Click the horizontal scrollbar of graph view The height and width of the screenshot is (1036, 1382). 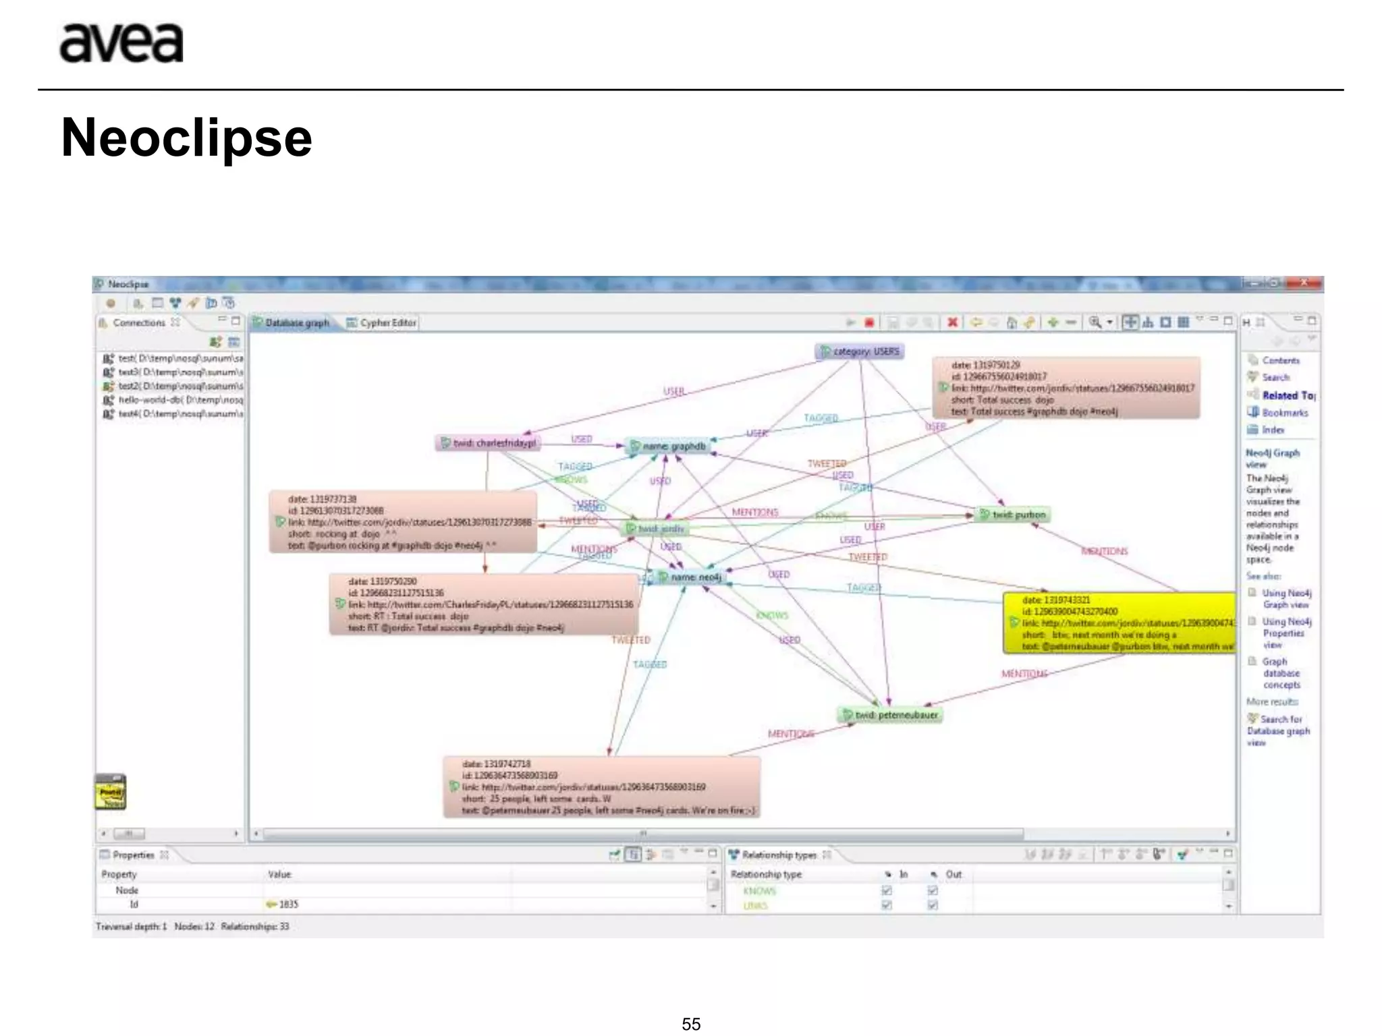point(643,834)
